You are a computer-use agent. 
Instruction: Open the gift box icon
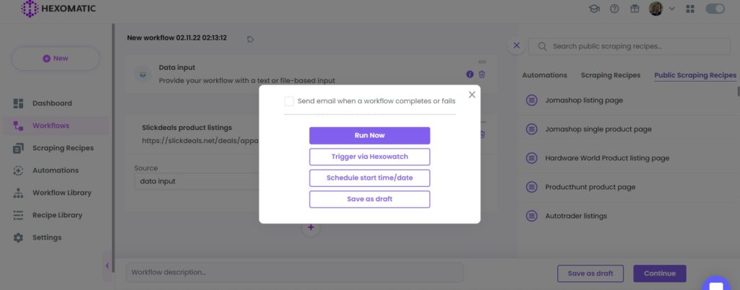click(x=634, y=9)
